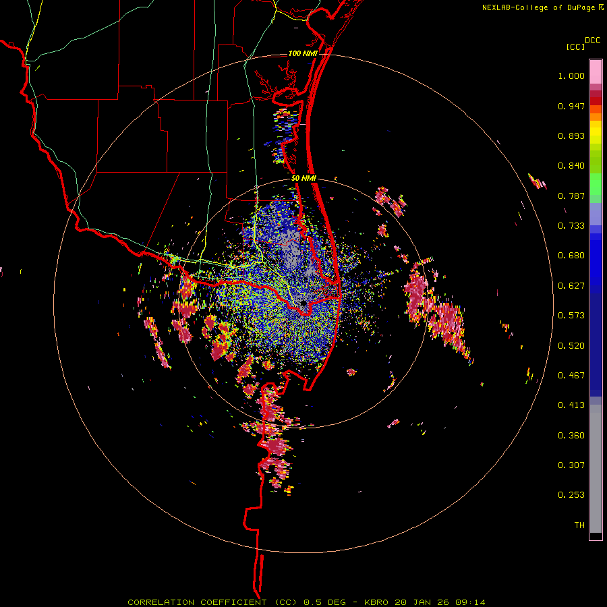
Task: Click the 0.573 legend value
Action: pos(571,316)
